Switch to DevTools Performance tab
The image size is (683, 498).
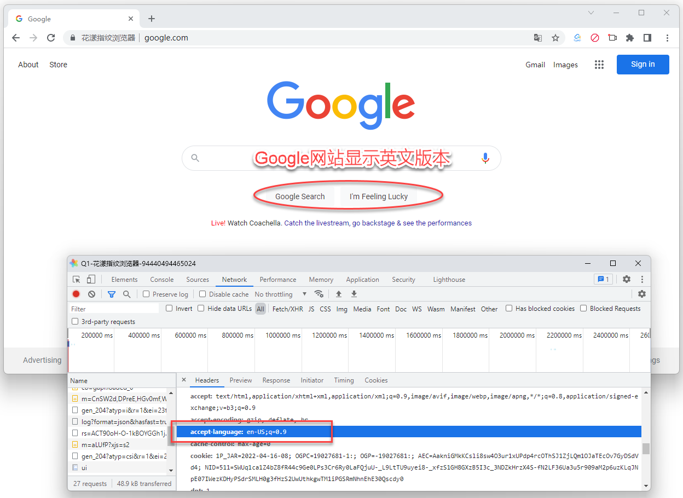tap(278, 280)
